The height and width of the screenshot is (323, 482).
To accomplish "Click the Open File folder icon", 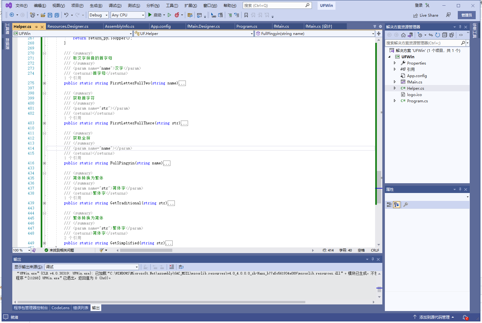I will coord(43,15).
